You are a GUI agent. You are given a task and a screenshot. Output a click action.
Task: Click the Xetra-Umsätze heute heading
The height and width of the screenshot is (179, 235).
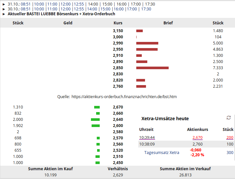pos(165,119)
